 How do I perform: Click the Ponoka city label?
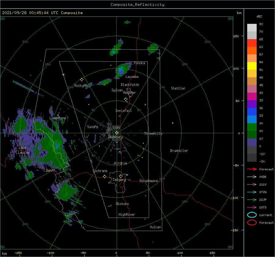(x=139, y=63)
